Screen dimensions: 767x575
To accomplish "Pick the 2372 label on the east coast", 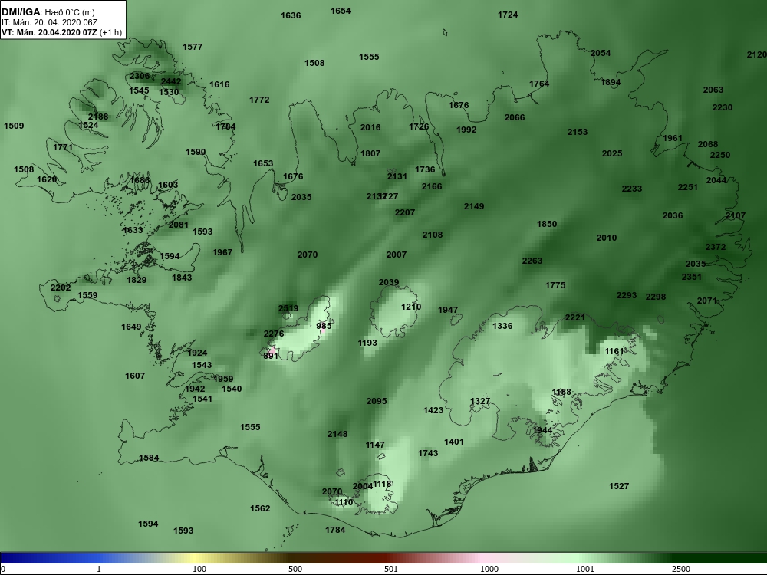I will (x=716, y=247).
